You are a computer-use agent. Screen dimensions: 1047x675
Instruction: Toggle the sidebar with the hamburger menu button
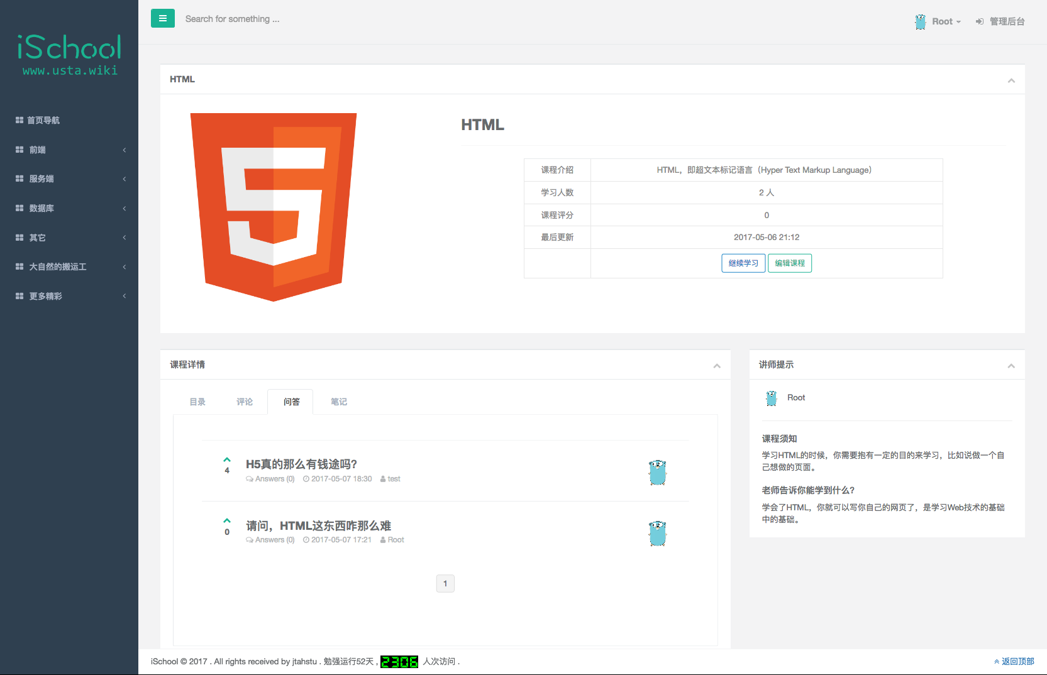tap(162, 18)
